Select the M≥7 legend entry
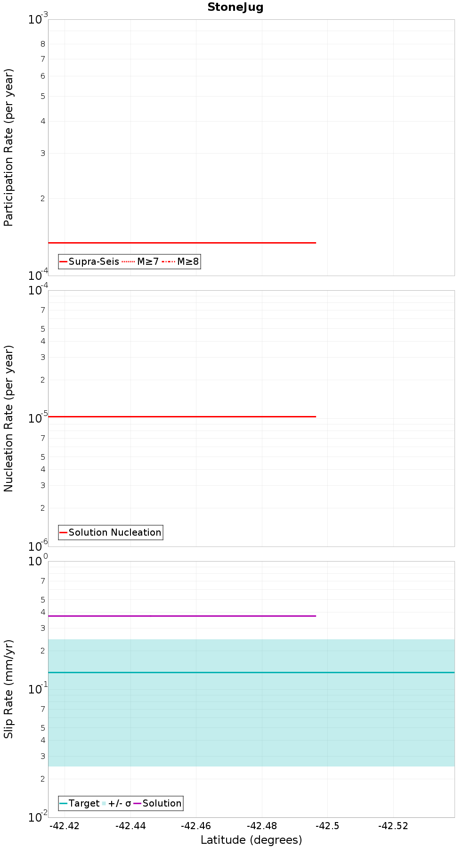Screen dimensions: 471x848 tap(140, 261)
